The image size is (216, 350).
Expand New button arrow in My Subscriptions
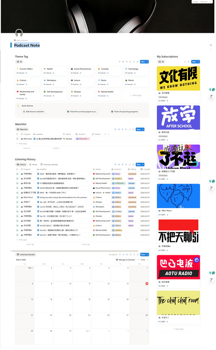tap(199, 62)
